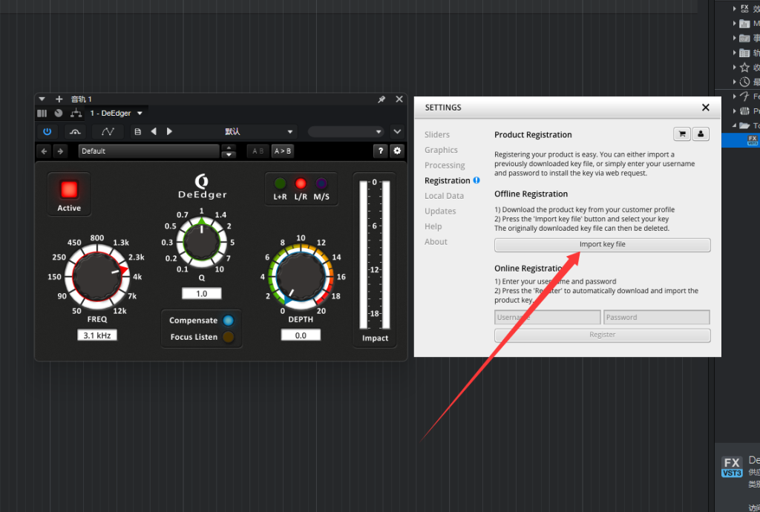Open the shopping cart icon in Settings
This screenshot has width=760, height=512.
[x=682, y=134]
